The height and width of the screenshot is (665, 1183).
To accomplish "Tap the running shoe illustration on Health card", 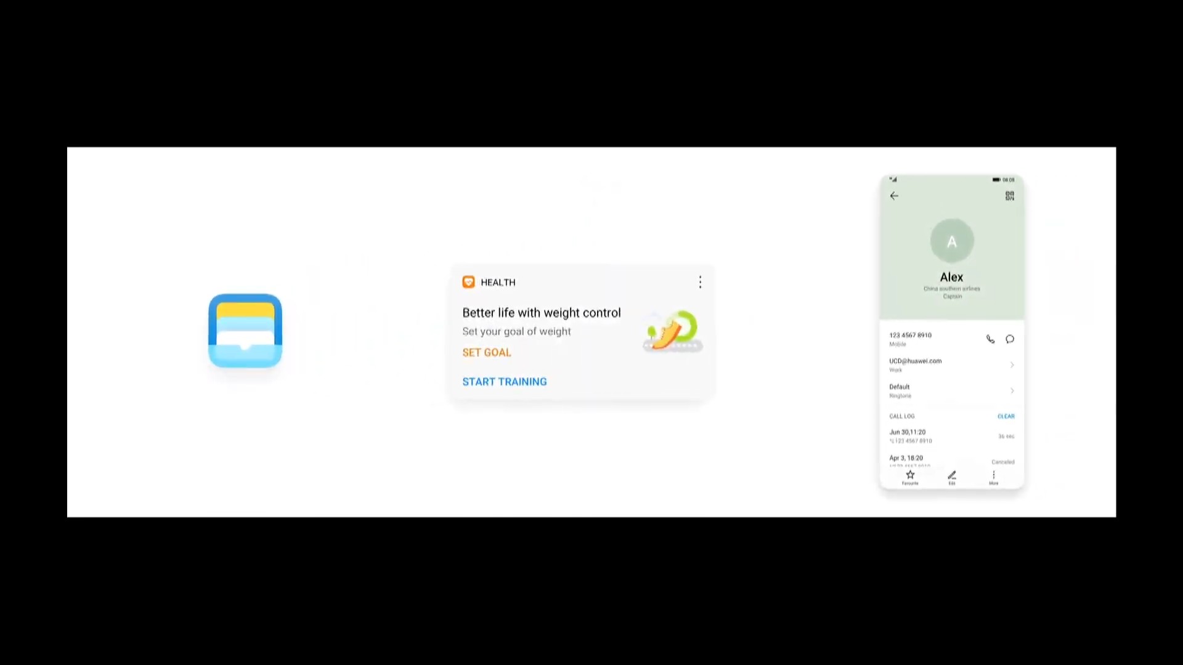I will click(x=672, y=331).
